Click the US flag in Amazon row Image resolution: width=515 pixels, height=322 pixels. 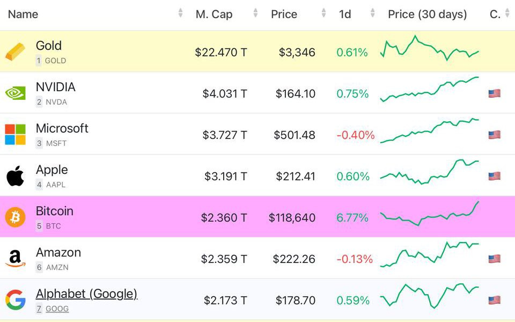pos(494,259)
